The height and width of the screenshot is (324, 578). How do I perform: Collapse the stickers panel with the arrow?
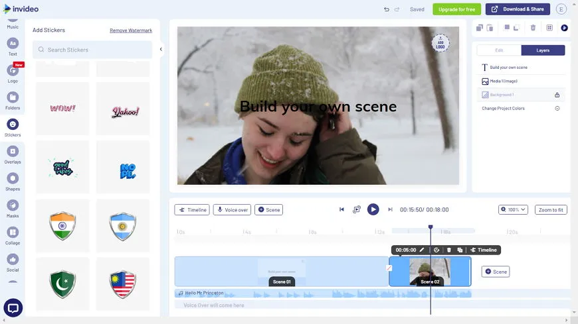pyautogui.click(x=161, y=49)
